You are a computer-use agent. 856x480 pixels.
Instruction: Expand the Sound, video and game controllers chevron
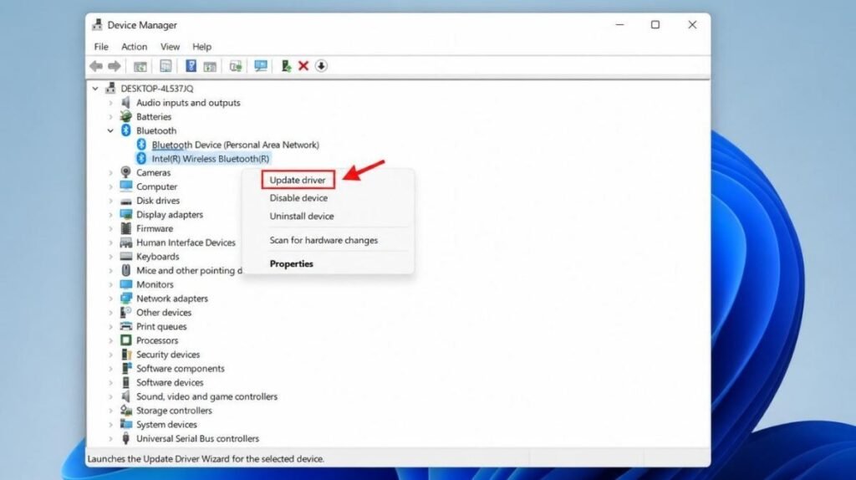[x=111, y=396]
